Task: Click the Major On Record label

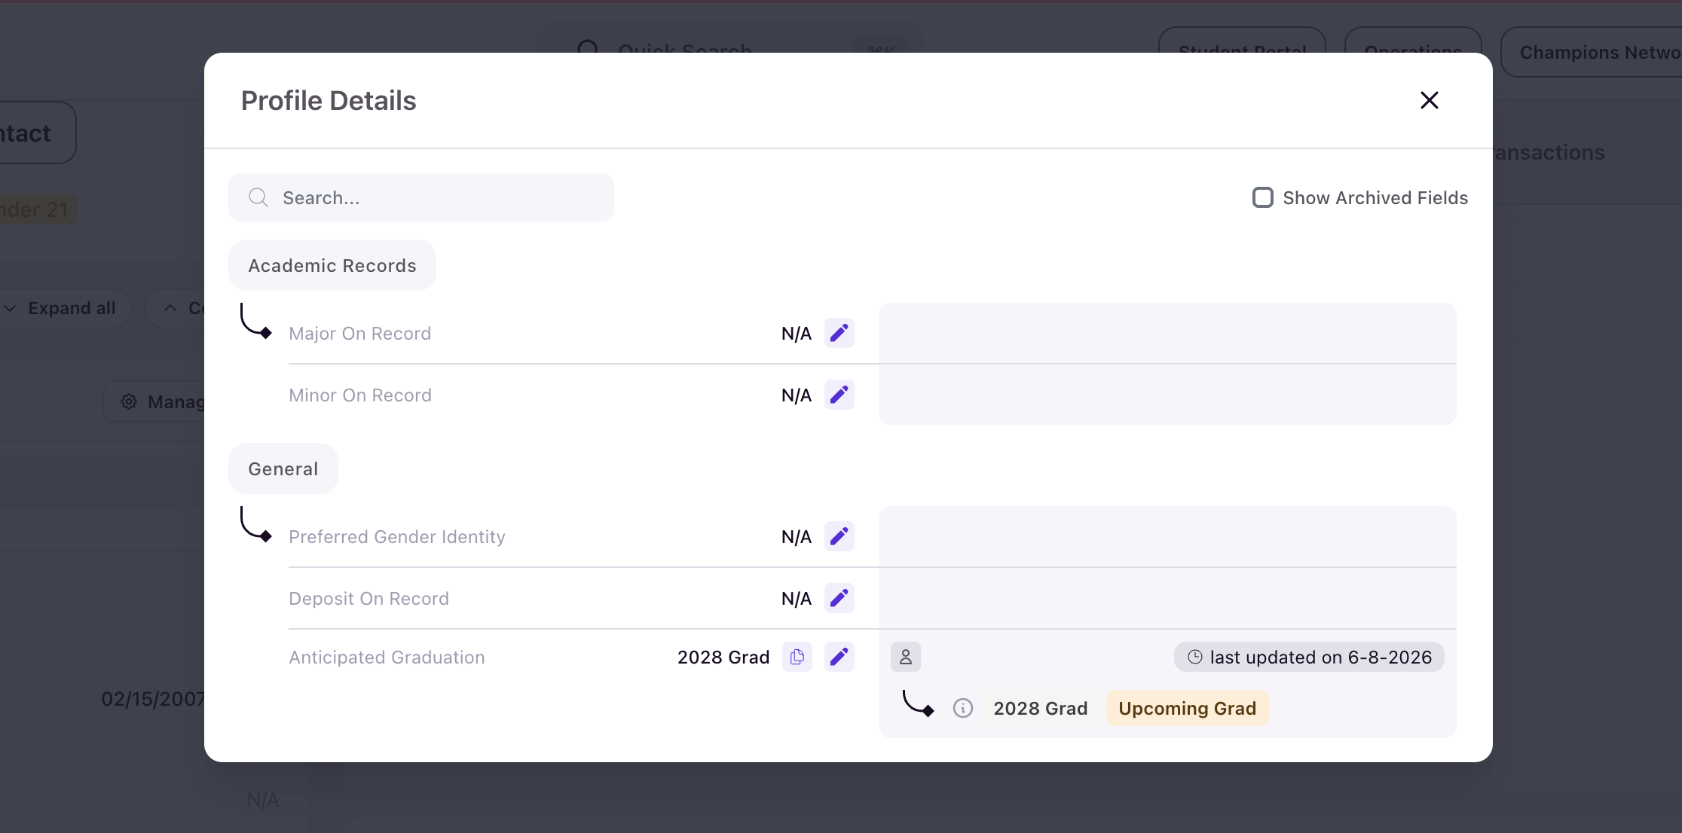Action: 359,333
